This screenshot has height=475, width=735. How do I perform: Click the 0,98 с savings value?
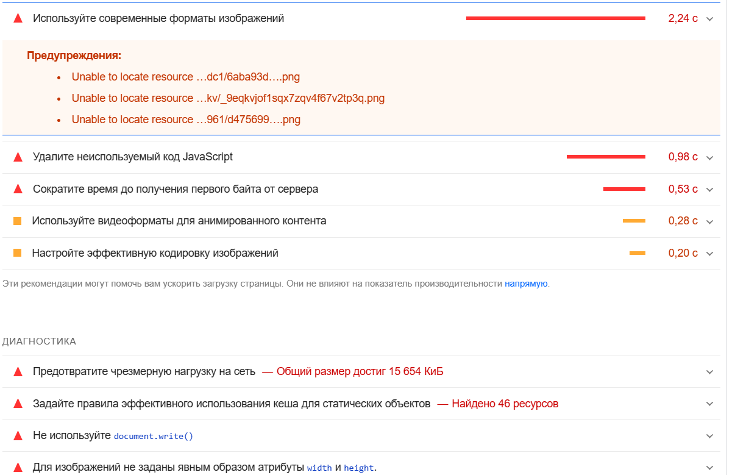point(683,157)
